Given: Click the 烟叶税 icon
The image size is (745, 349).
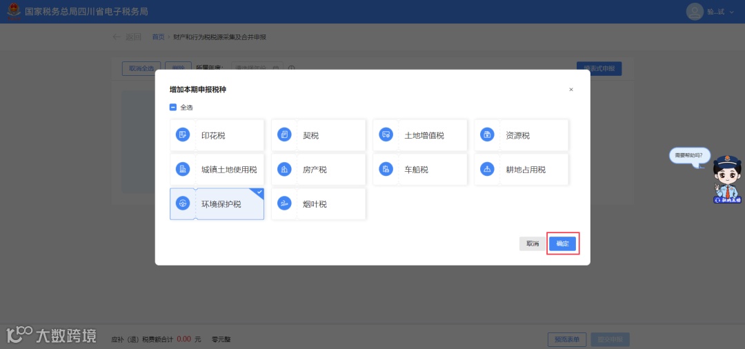Looking at the screenshot, I should pyautogui.click(x=284, y=203).
